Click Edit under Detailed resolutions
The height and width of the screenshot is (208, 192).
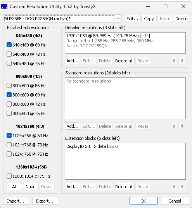click(88, 61)
